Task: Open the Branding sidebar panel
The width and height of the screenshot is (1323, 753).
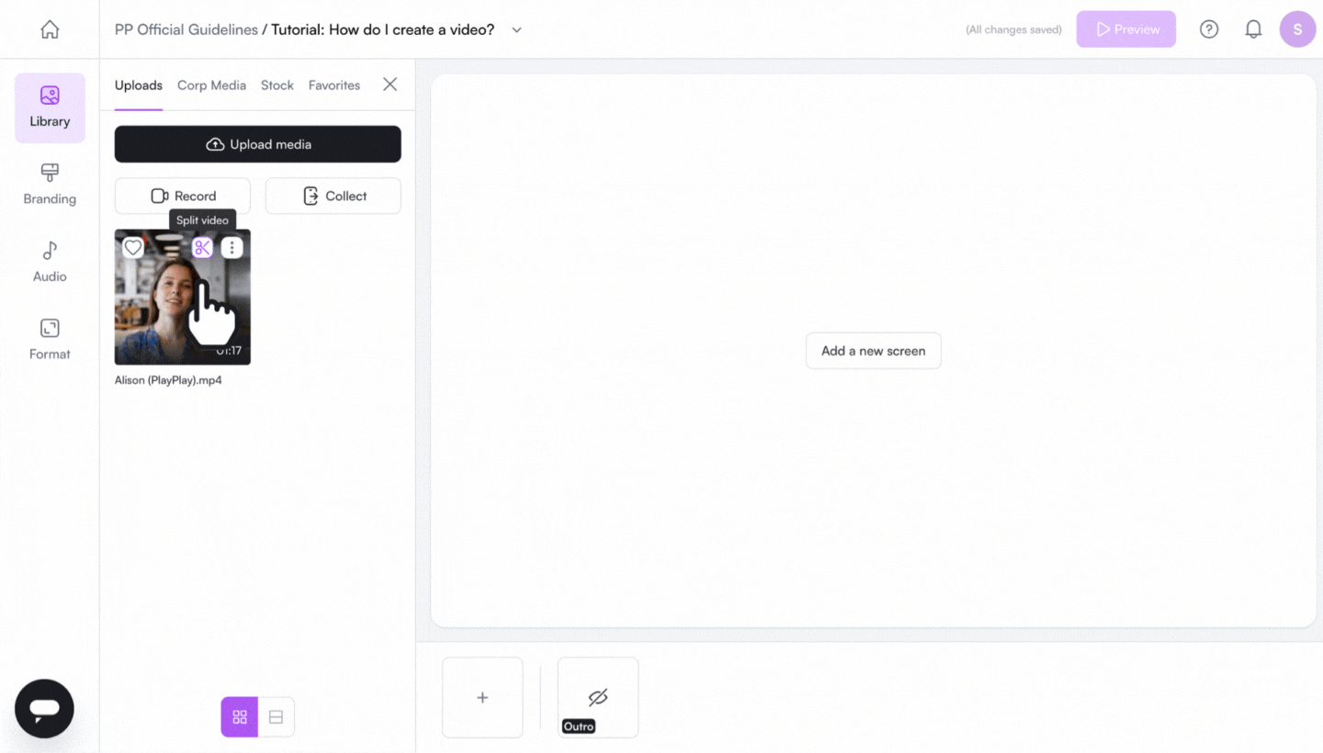Action: pyautogui.click(x=50, y=185)
